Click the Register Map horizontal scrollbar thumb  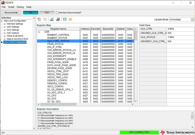[x=58, y=104]
